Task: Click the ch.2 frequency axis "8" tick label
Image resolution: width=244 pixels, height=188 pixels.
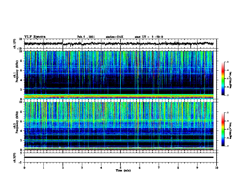Action: 21,112
